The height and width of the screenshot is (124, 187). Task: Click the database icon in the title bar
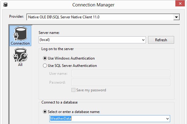[4, 5]
